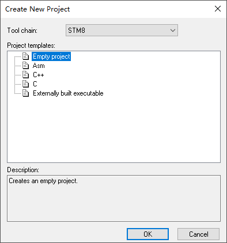The width and height of the screenshot is (227, 243).
Task: Click the C++ template file icon
Action: tap(26, 75)
